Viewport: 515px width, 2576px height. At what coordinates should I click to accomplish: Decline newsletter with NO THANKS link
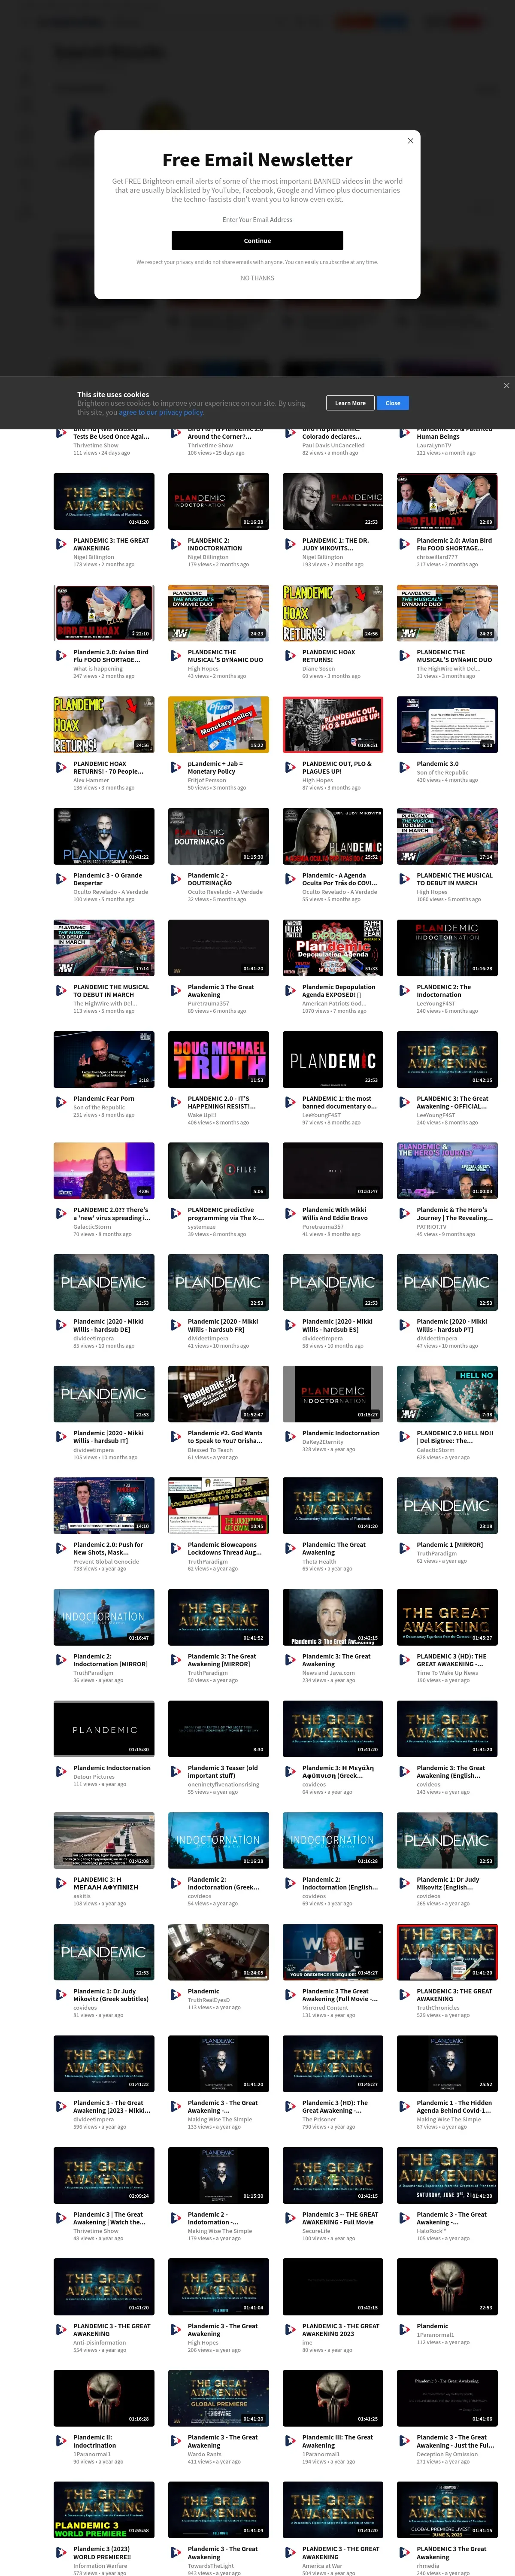tap(257, 278)
